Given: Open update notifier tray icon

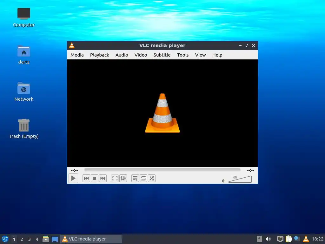Looking at the screenshot, I should tap(297, 239).
